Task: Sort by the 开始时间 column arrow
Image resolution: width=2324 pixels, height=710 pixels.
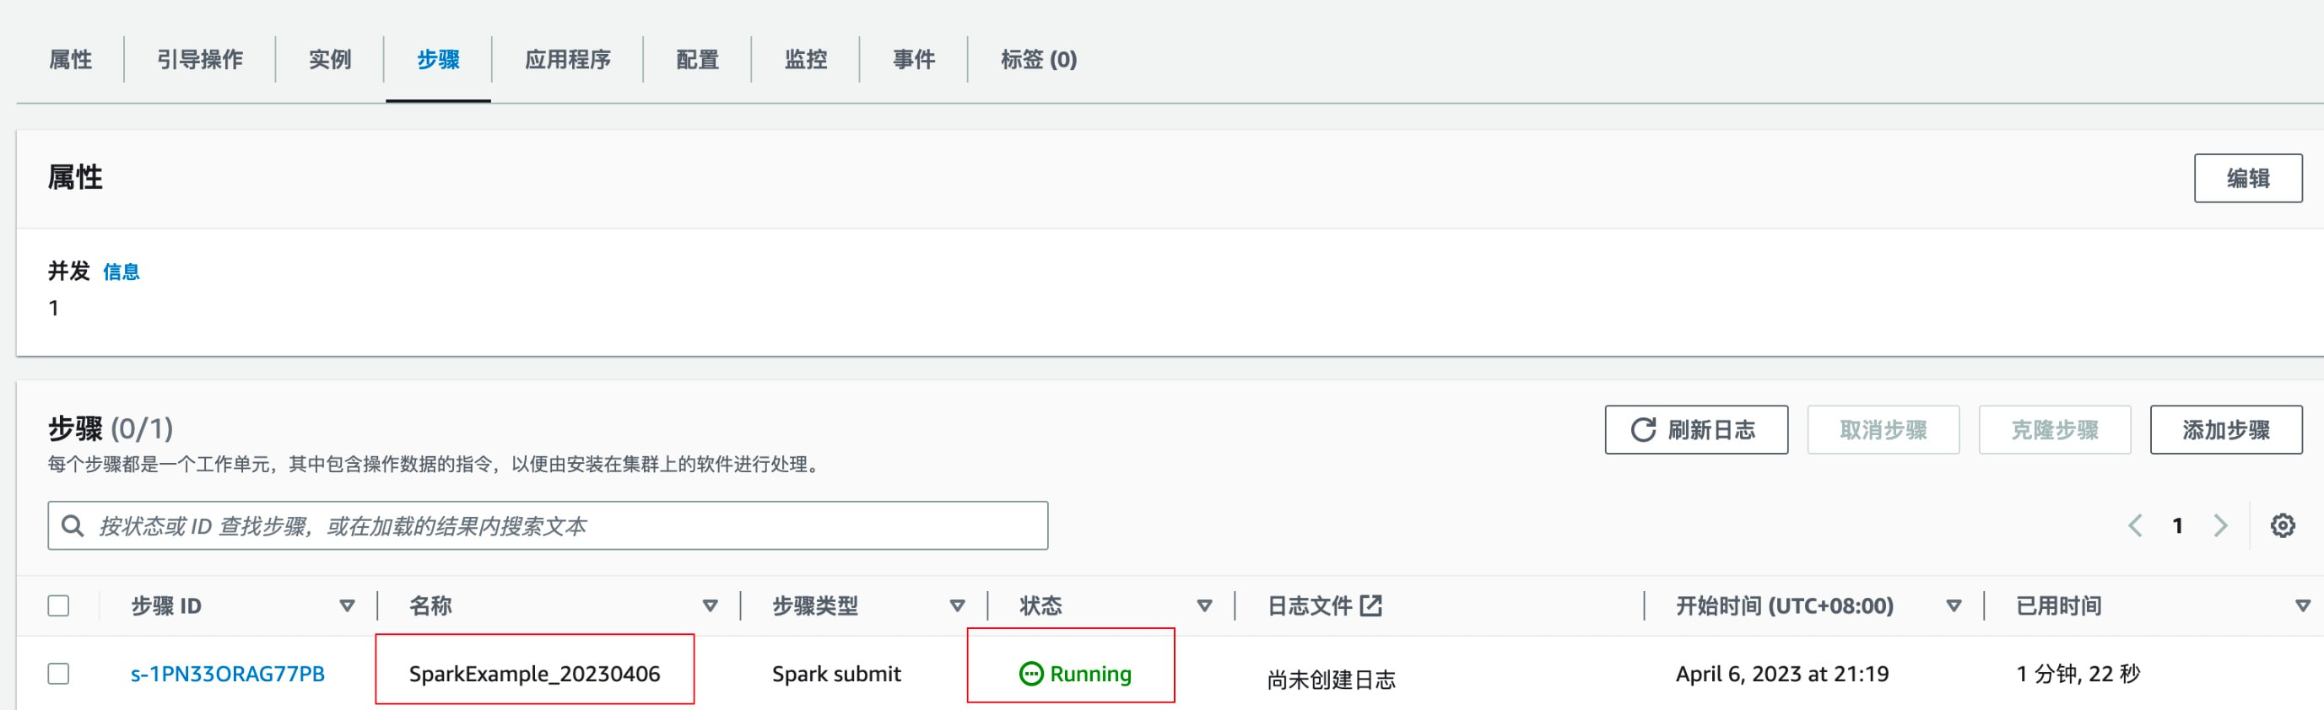Action: [1954, 605]
